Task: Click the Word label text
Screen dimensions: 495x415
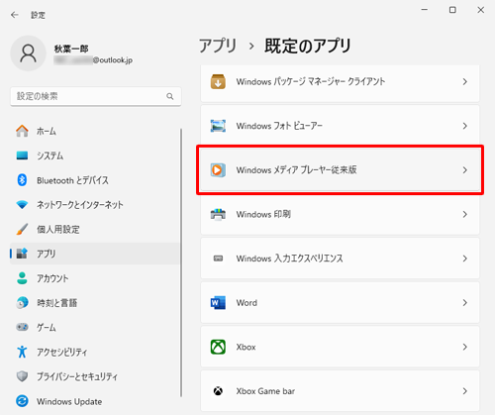Action: 247,303
